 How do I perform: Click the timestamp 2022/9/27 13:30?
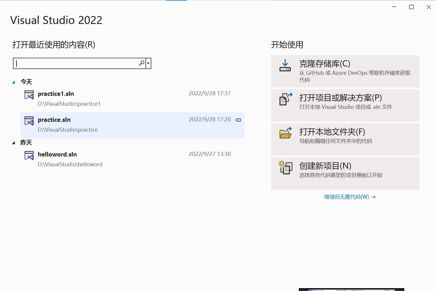[209, 154]
